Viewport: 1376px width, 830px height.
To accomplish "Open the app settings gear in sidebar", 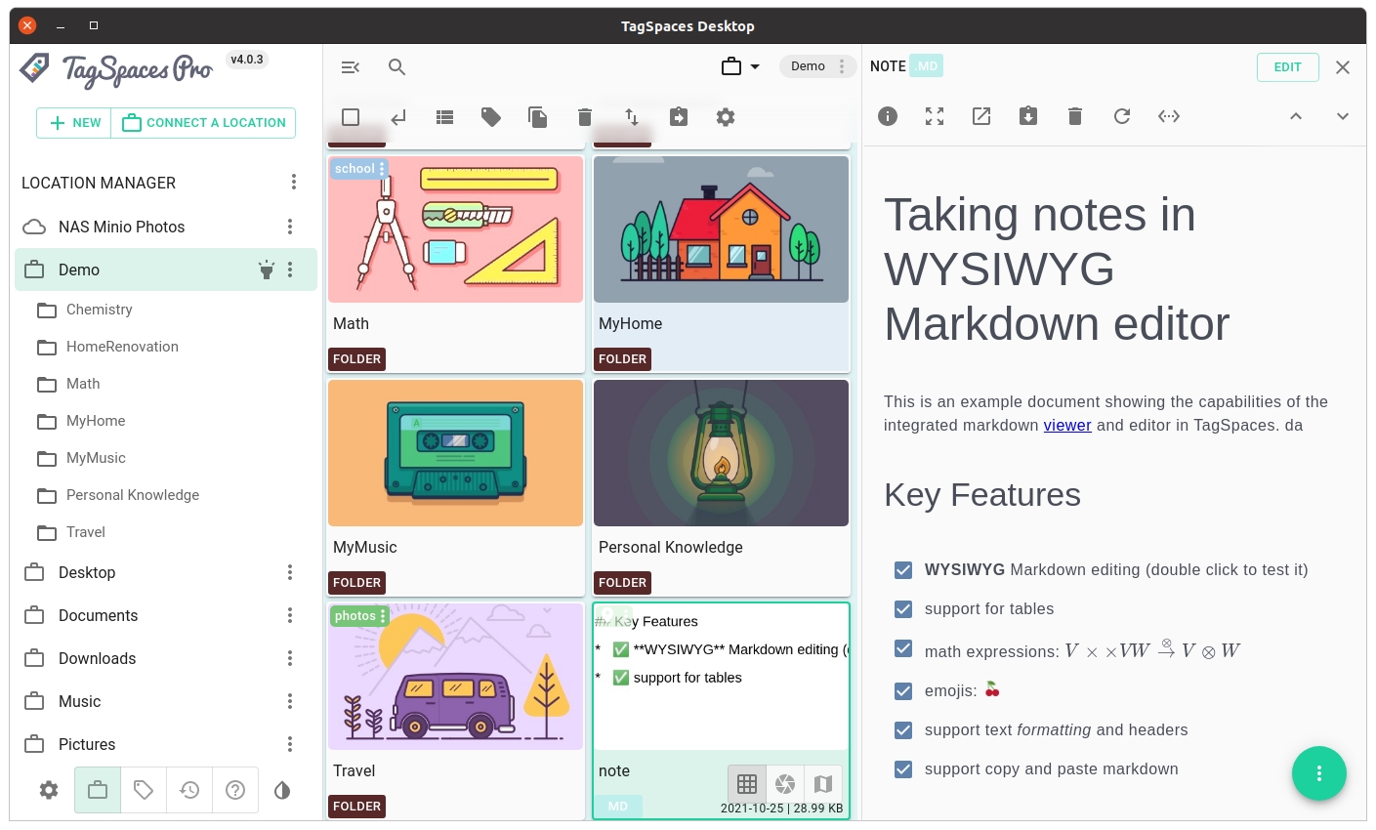I will (49, 790).
